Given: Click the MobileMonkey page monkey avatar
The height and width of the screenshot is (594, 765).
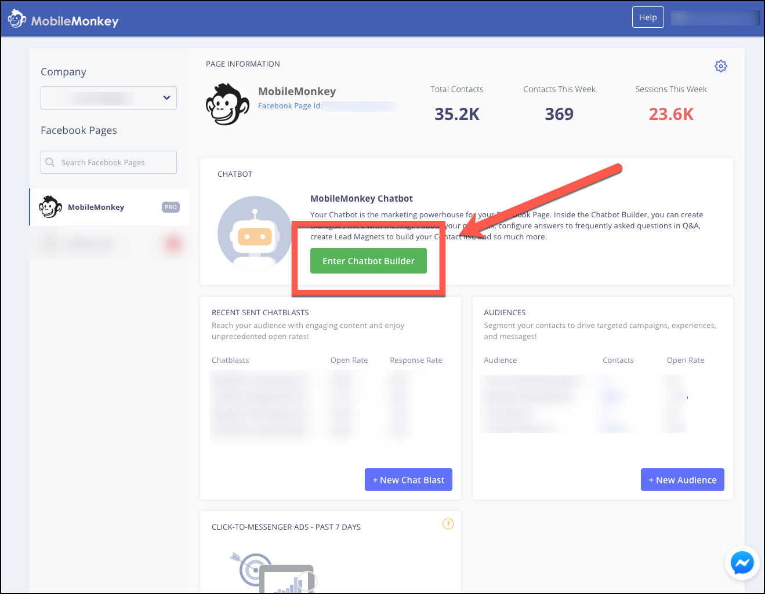Looking at the screenshot, I should click(x=227, y=105).
